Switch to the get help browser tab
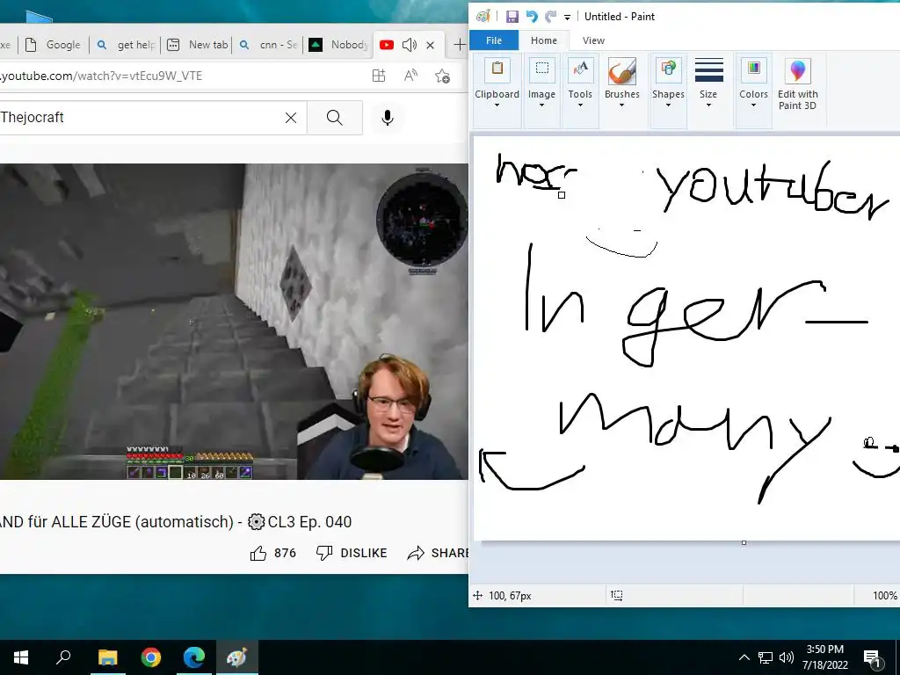This screenshot has width=900, height=675. tap(125, 45)
